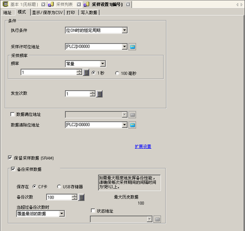Open the 扩展设置 link

(143, 146)
